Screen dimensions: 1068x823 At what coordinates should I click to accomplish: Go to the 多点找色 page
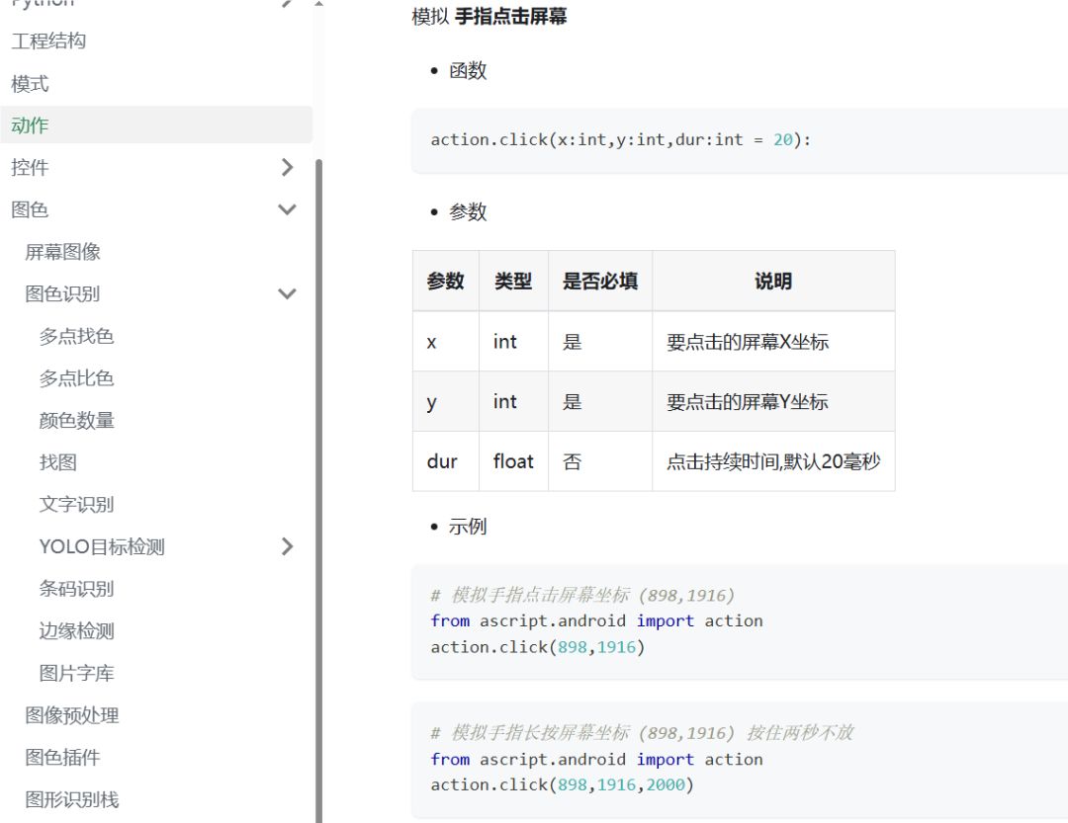76,336
